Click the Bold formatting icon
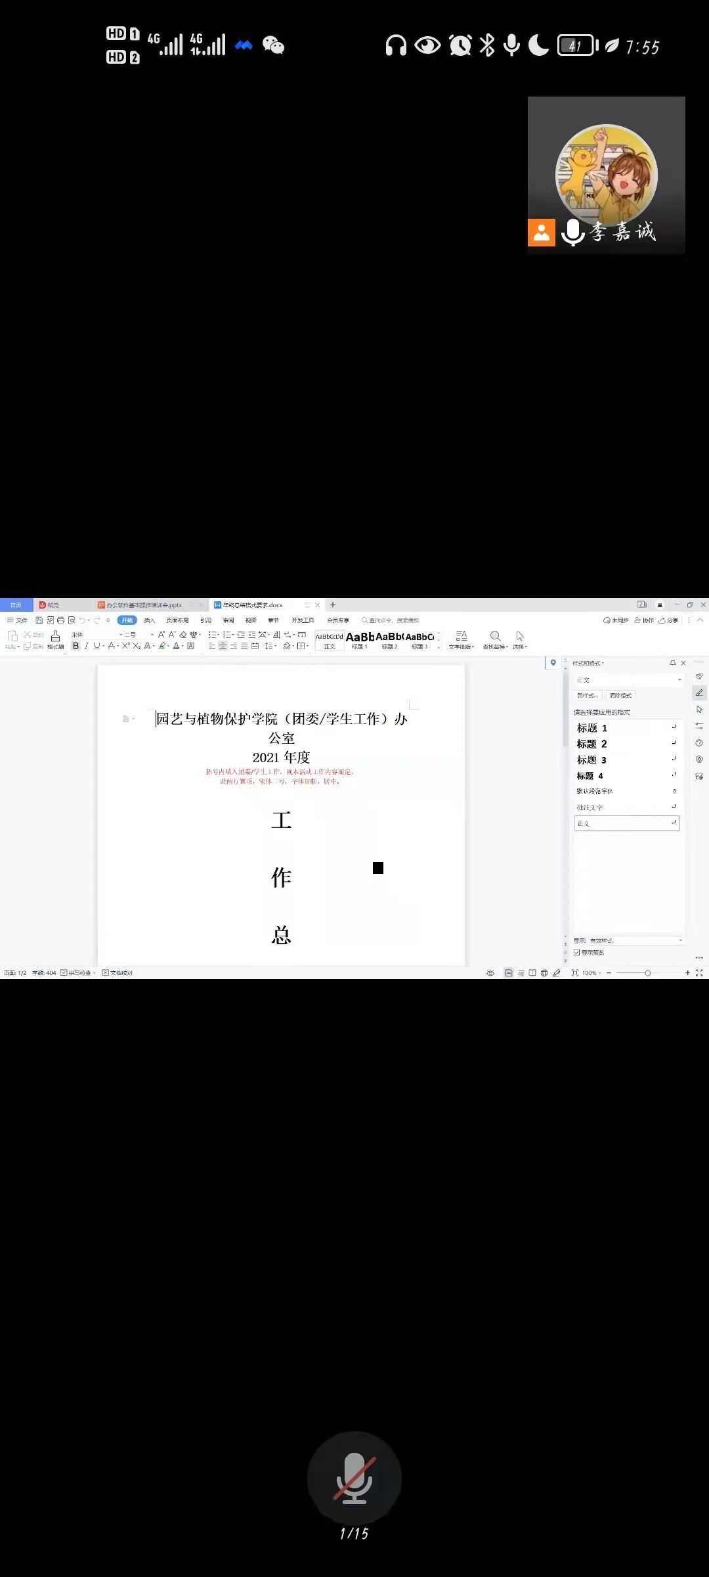Screen dimensions: 709x1577 (75, 646)
